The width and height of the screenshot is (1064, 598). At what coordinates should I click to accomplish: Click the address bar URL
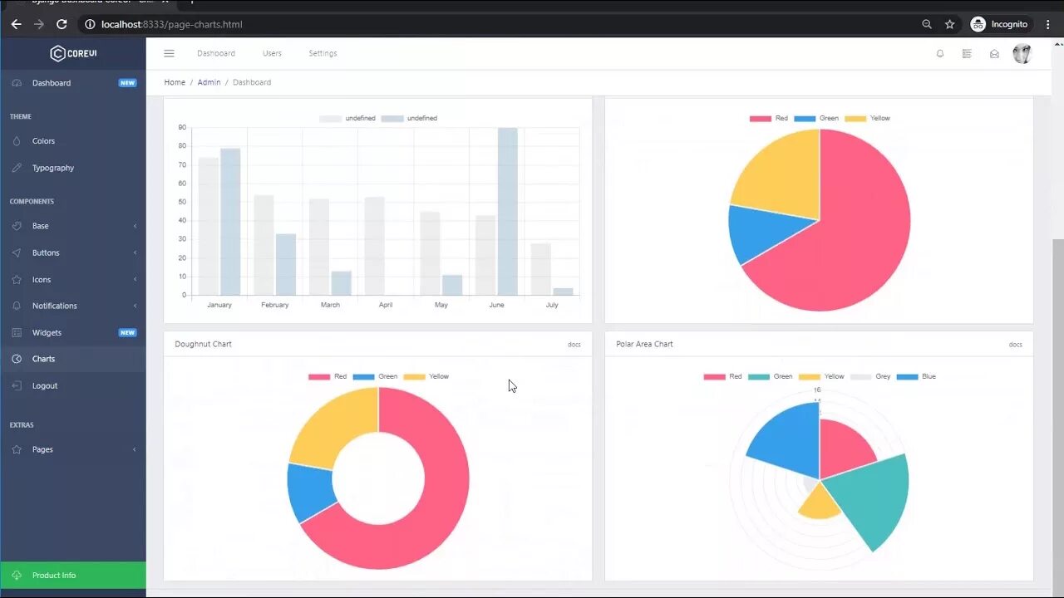point(171,24)
